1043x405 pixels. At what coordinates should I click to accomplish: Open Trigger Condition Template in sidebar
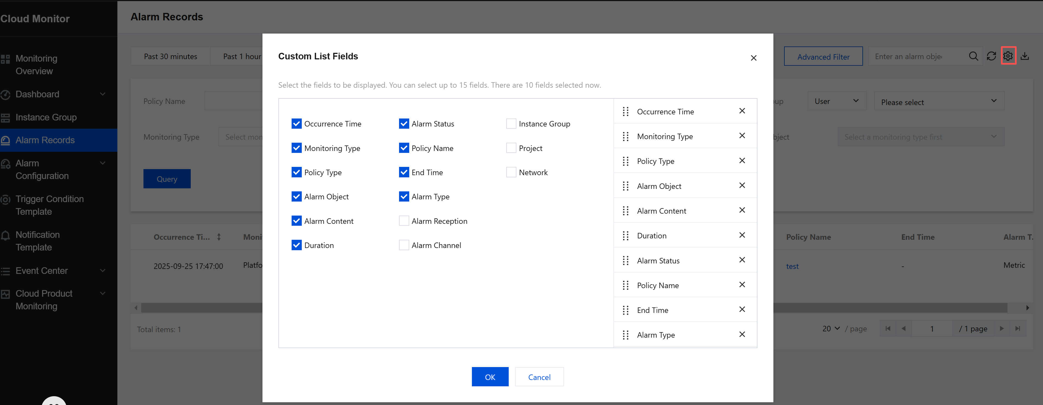click(x=59, y=205)
